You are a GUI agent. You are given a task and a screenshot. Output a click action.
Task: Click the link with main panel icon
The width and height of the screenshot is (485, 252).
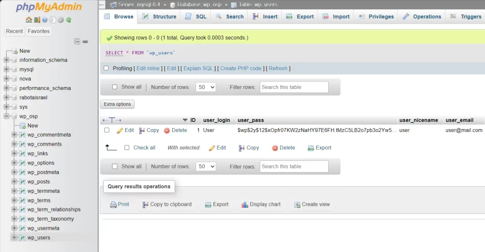click(85, 42)
